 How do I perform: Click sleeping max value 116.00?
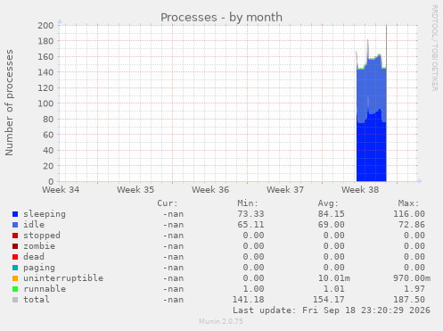409,214
